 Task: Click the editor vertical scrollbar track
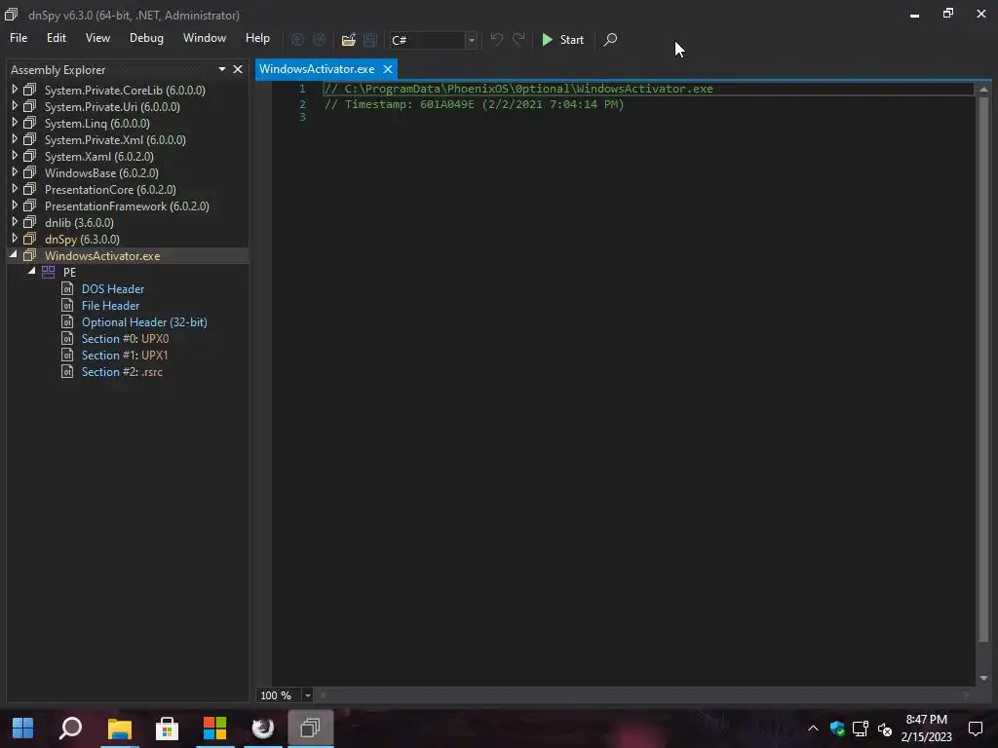983,384
